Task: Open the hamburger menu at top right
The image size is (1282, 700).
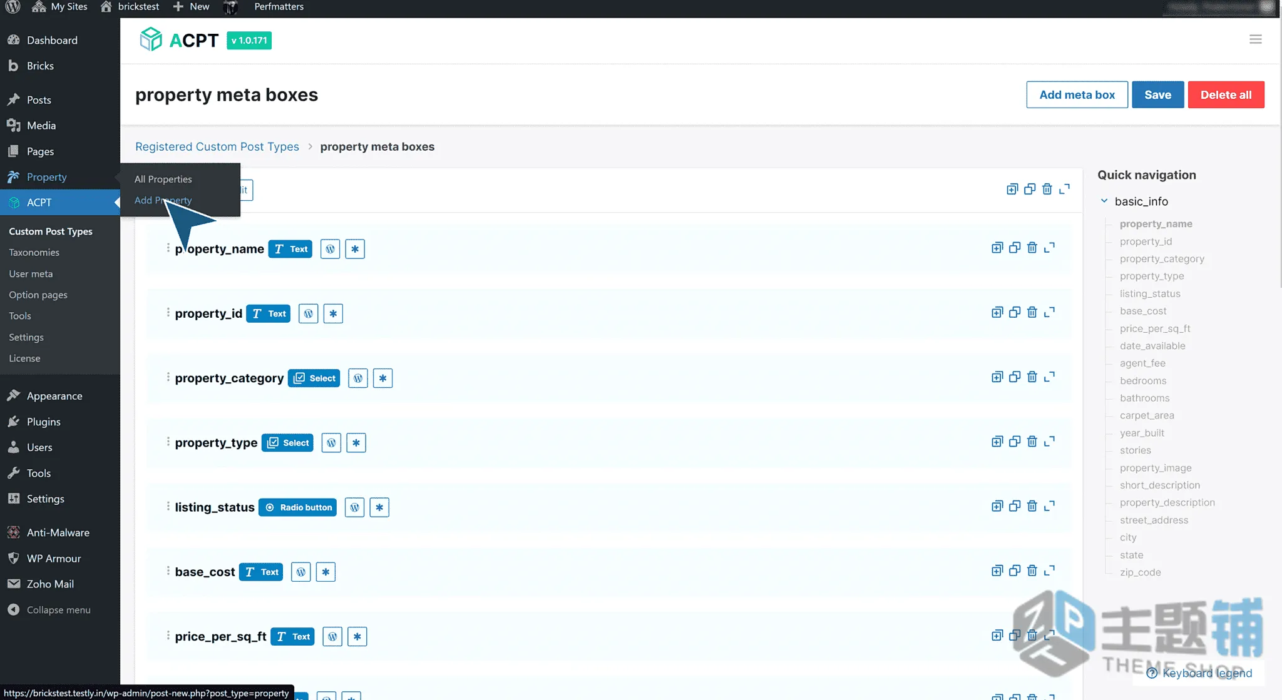Action: [x=1256, y=39]
